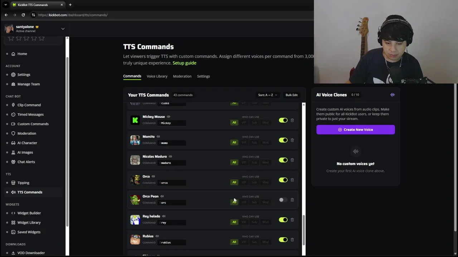Click the Mickey Mouse Kick logo avatar
Image resolution: width=458 pixels, height=257 pixels.
pos(135,120)
